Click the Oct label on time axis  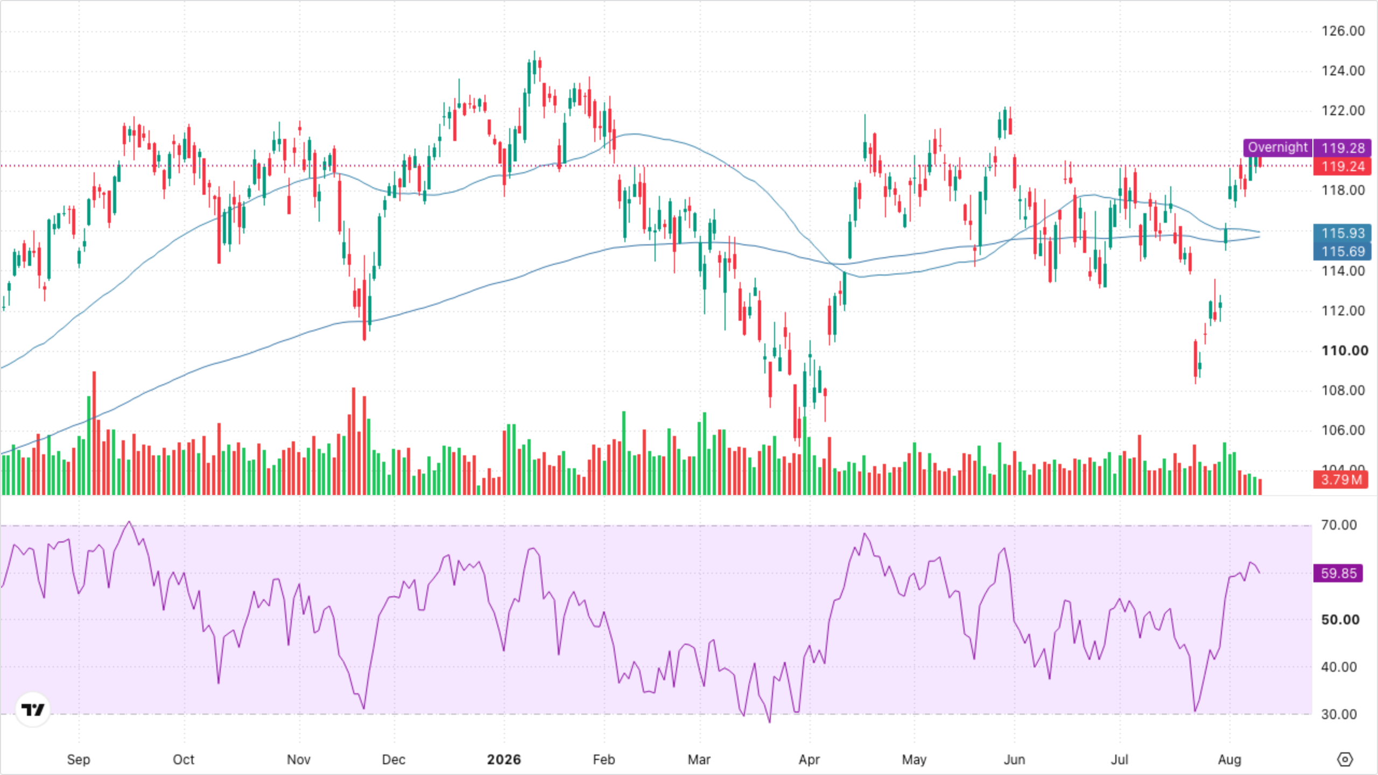[184, 759]
